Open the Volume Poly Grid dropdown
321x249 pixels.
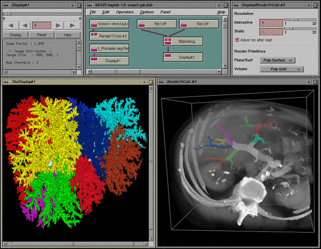[281, 69]
